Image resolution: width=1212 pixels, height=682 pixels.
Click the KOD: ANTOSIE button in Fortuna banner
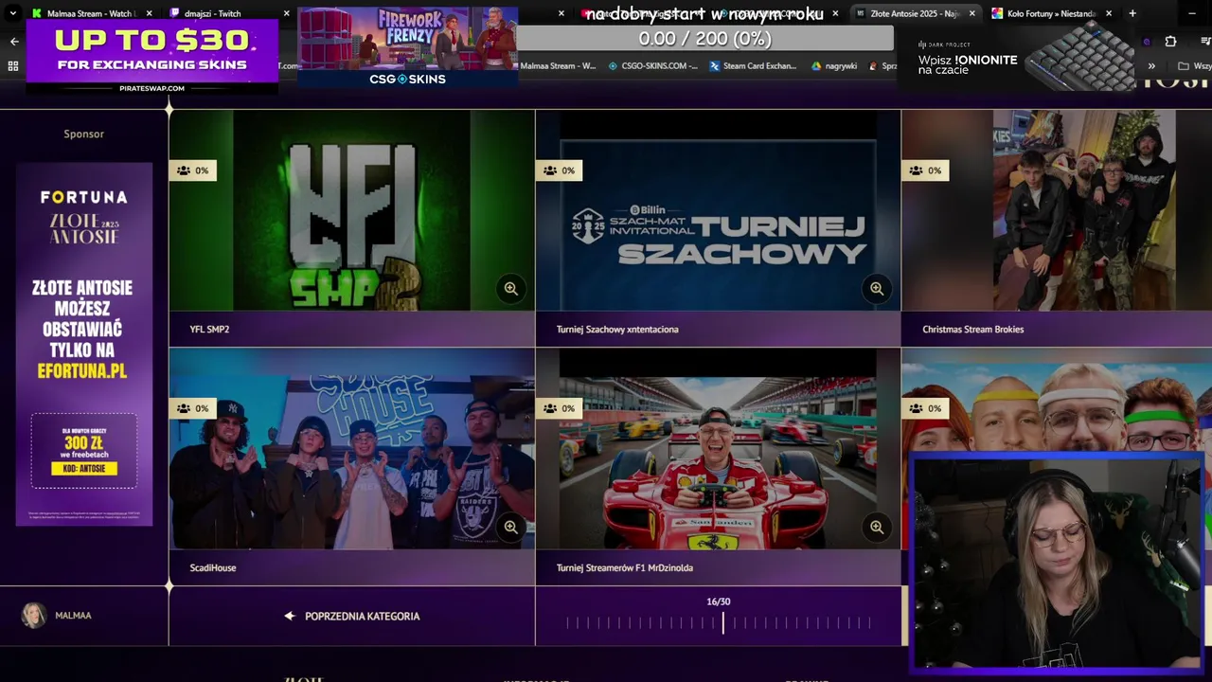(x=84, y=469)
